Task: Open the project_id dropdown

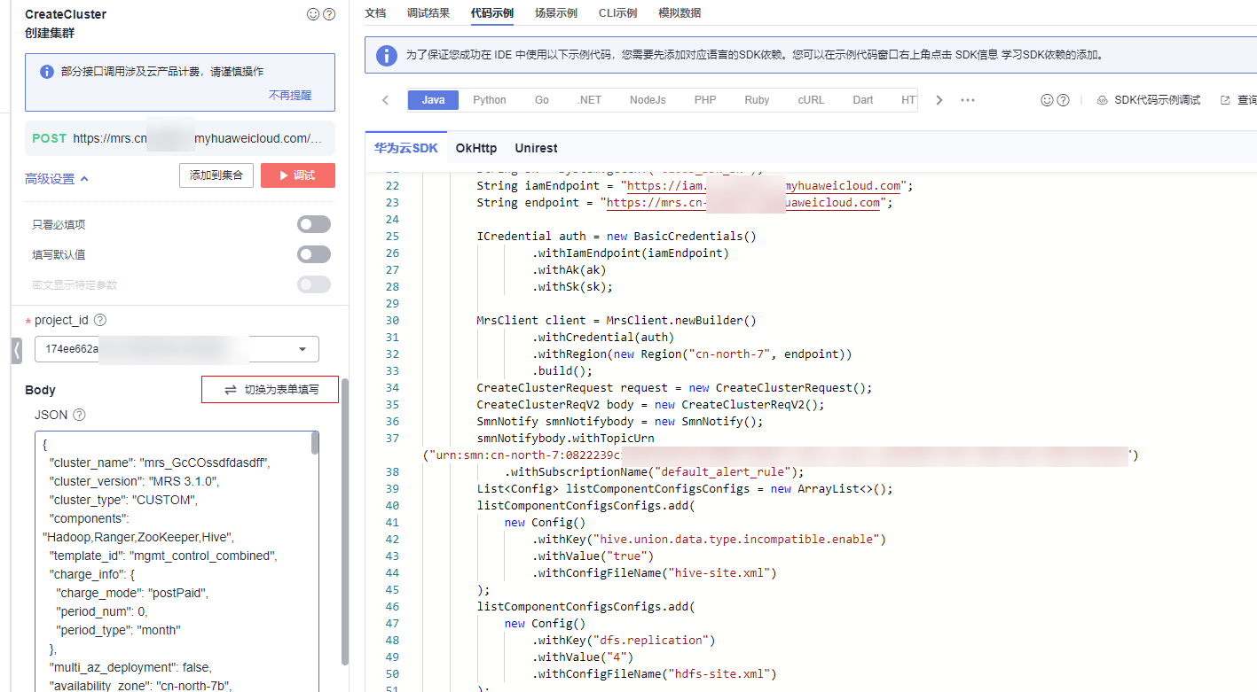Action: pyautogui.click(x=177, y=349)
